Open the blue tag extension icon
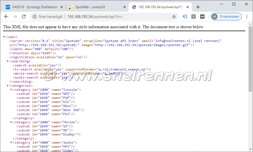This screenshot has width=253, height=152. 185,17
